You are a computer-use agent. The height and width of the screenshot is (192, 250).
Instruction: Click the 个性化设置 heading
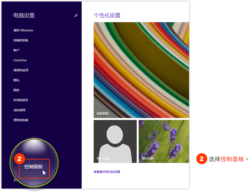coord(107,15)
